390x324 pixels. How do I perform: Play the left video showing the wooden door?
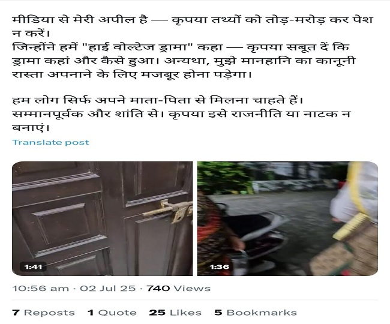click(102, 218)
